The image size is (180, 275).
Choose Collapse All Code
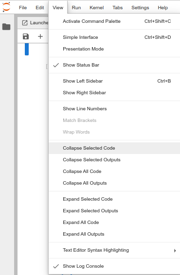point(114,172)
